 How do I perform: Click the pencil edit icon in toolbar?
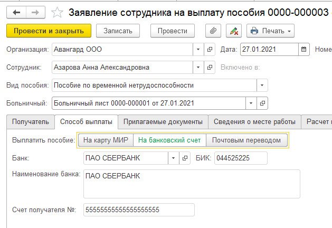[x=233, y=31]
